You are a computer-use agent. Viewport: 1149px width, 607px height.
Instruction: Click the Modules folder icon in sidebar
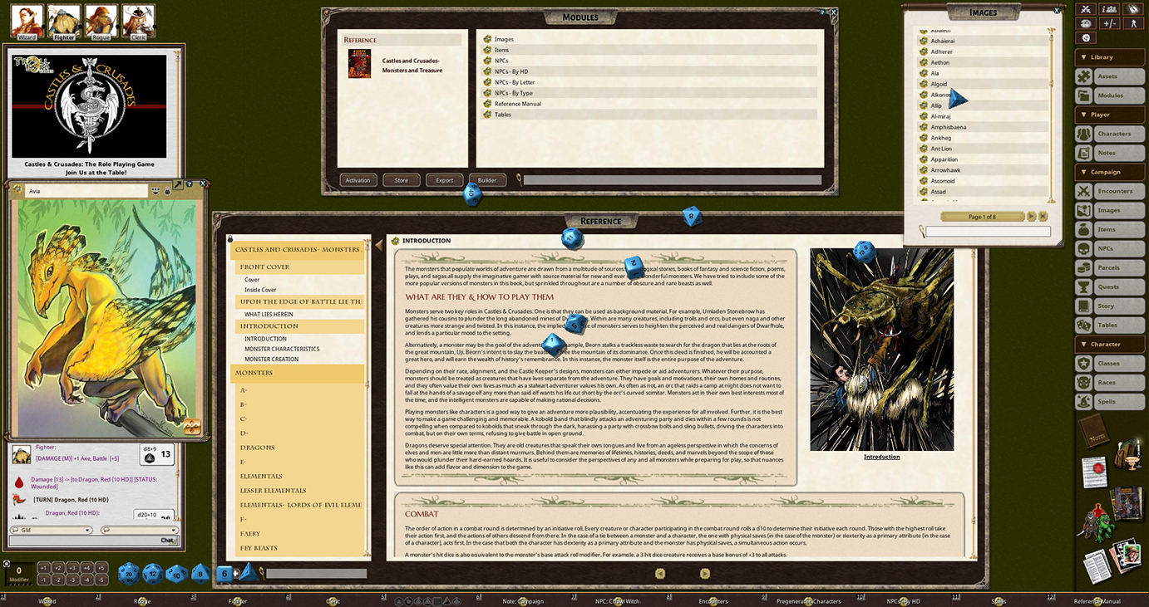click(1083, 95)
